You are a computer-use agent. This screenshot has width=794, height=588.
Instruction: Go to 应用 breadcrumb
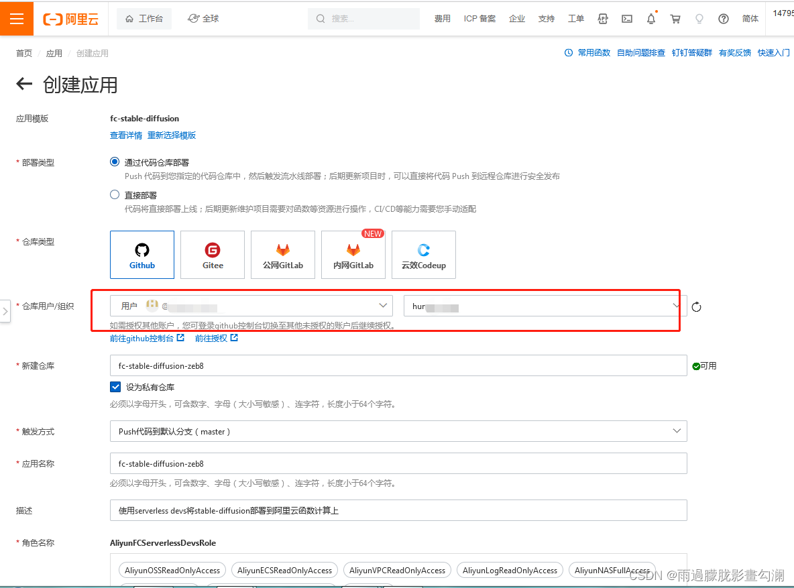54,53
